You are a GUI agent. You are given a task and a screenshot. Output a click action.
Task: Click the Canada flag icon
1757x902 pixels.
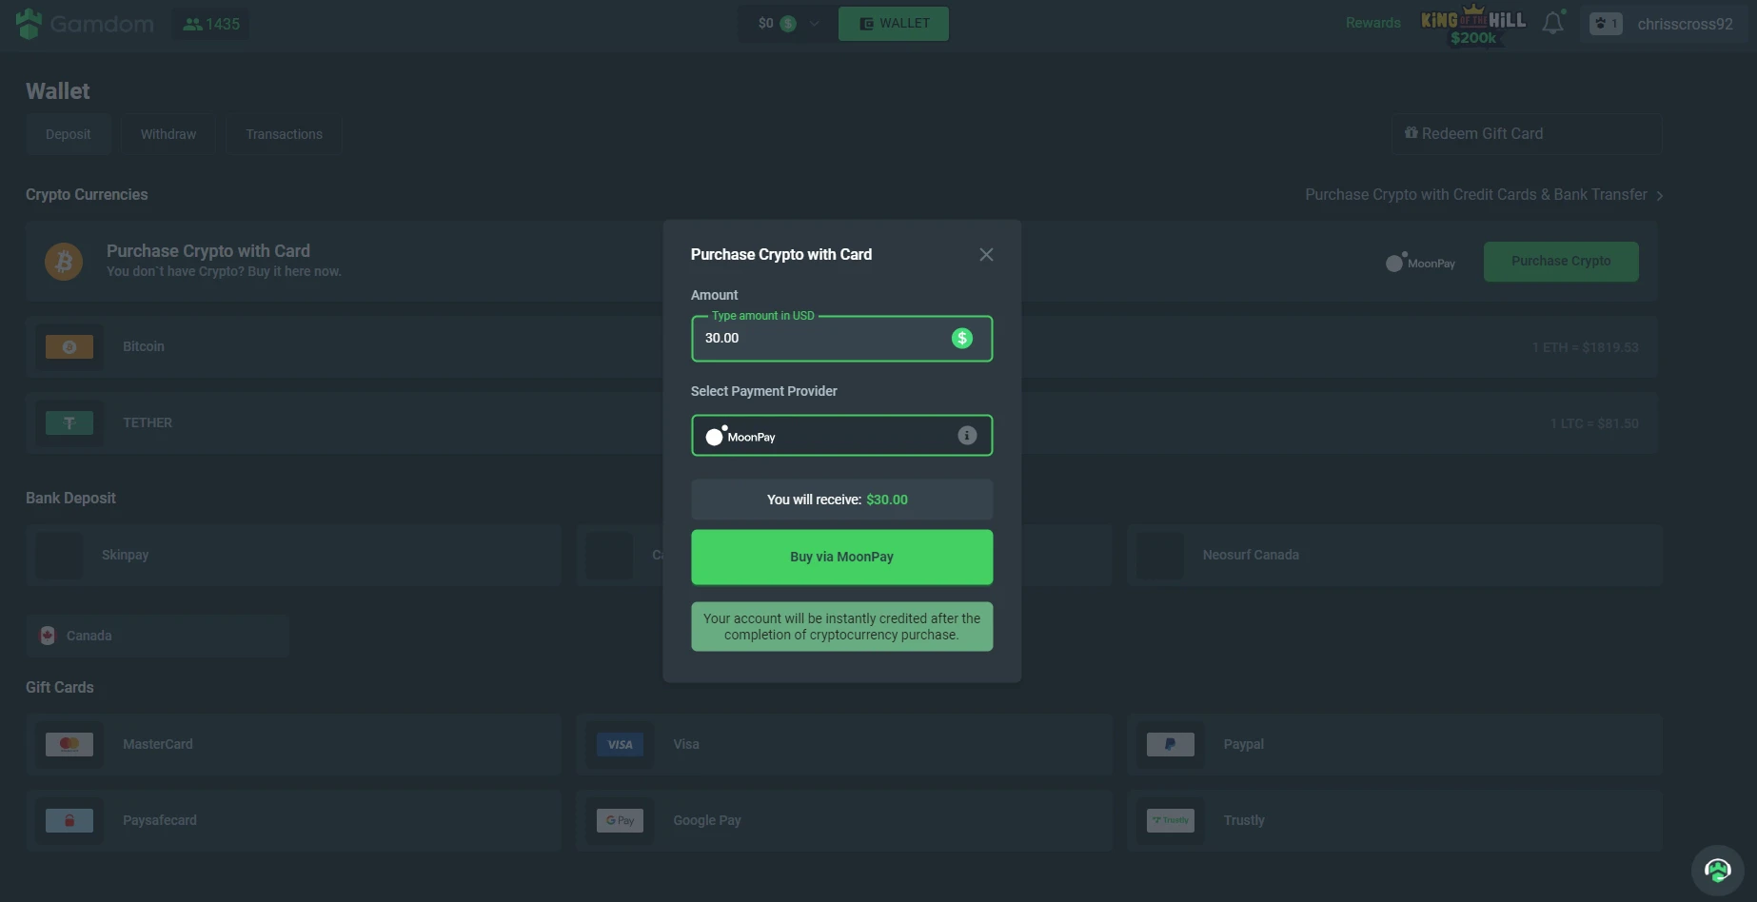coord(48,636)
